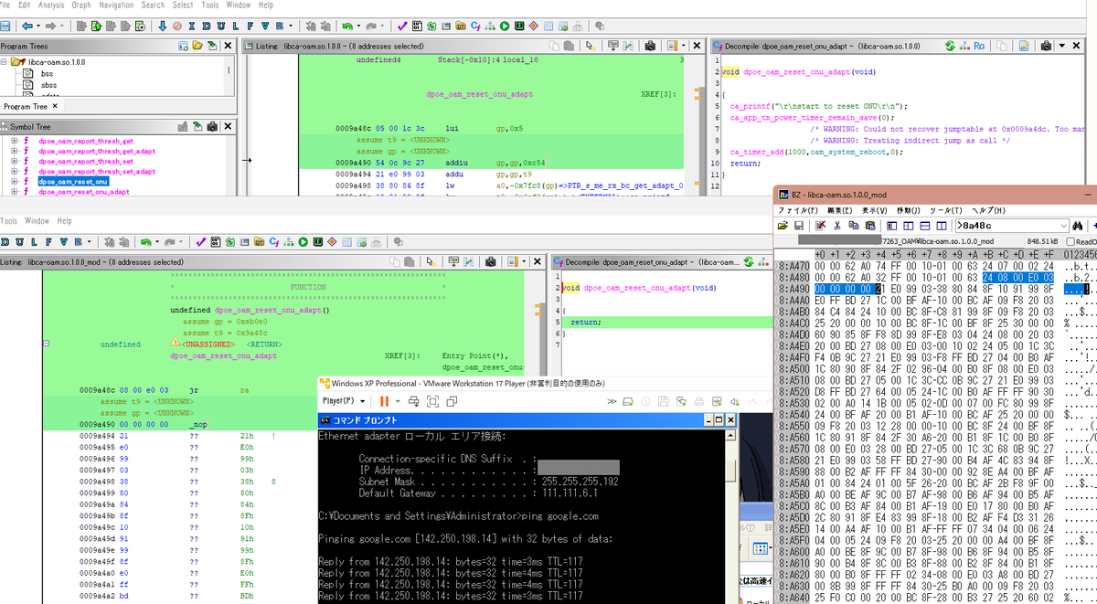Click the camera snapshot icon in top Listing header

[x=650, y=45]
